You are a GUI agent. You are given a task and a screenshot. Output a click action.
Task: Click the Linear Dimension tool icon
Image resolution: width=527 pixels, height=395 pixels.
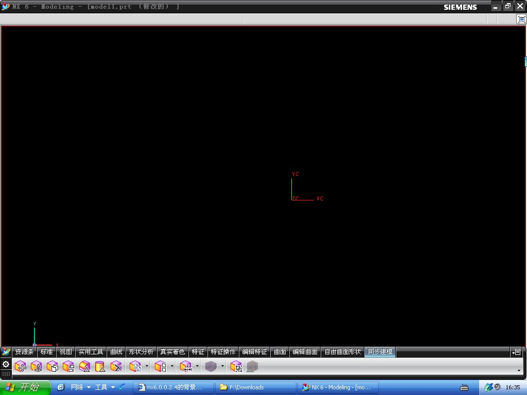coord(185,366)
